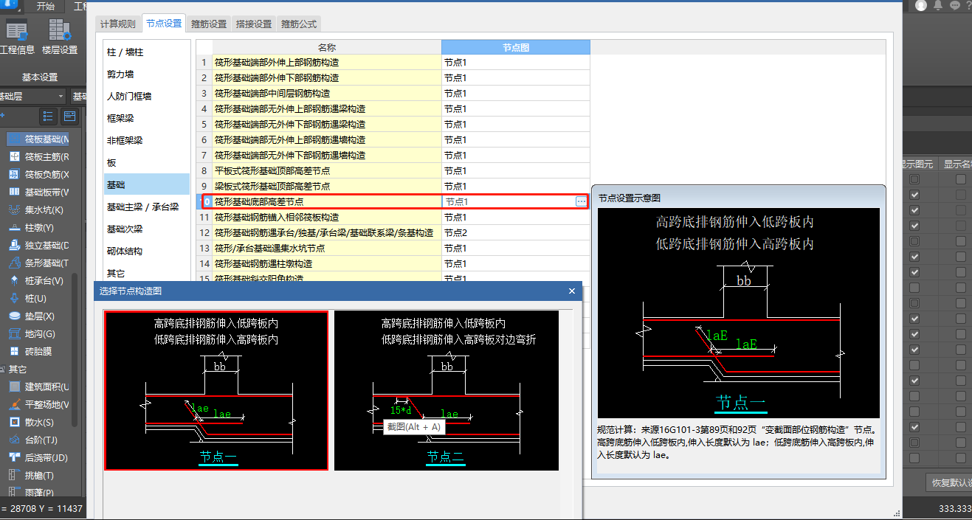Select 柱墩(Y) component icon
This screenshot has height=520, width=972.
pos(14,227)
